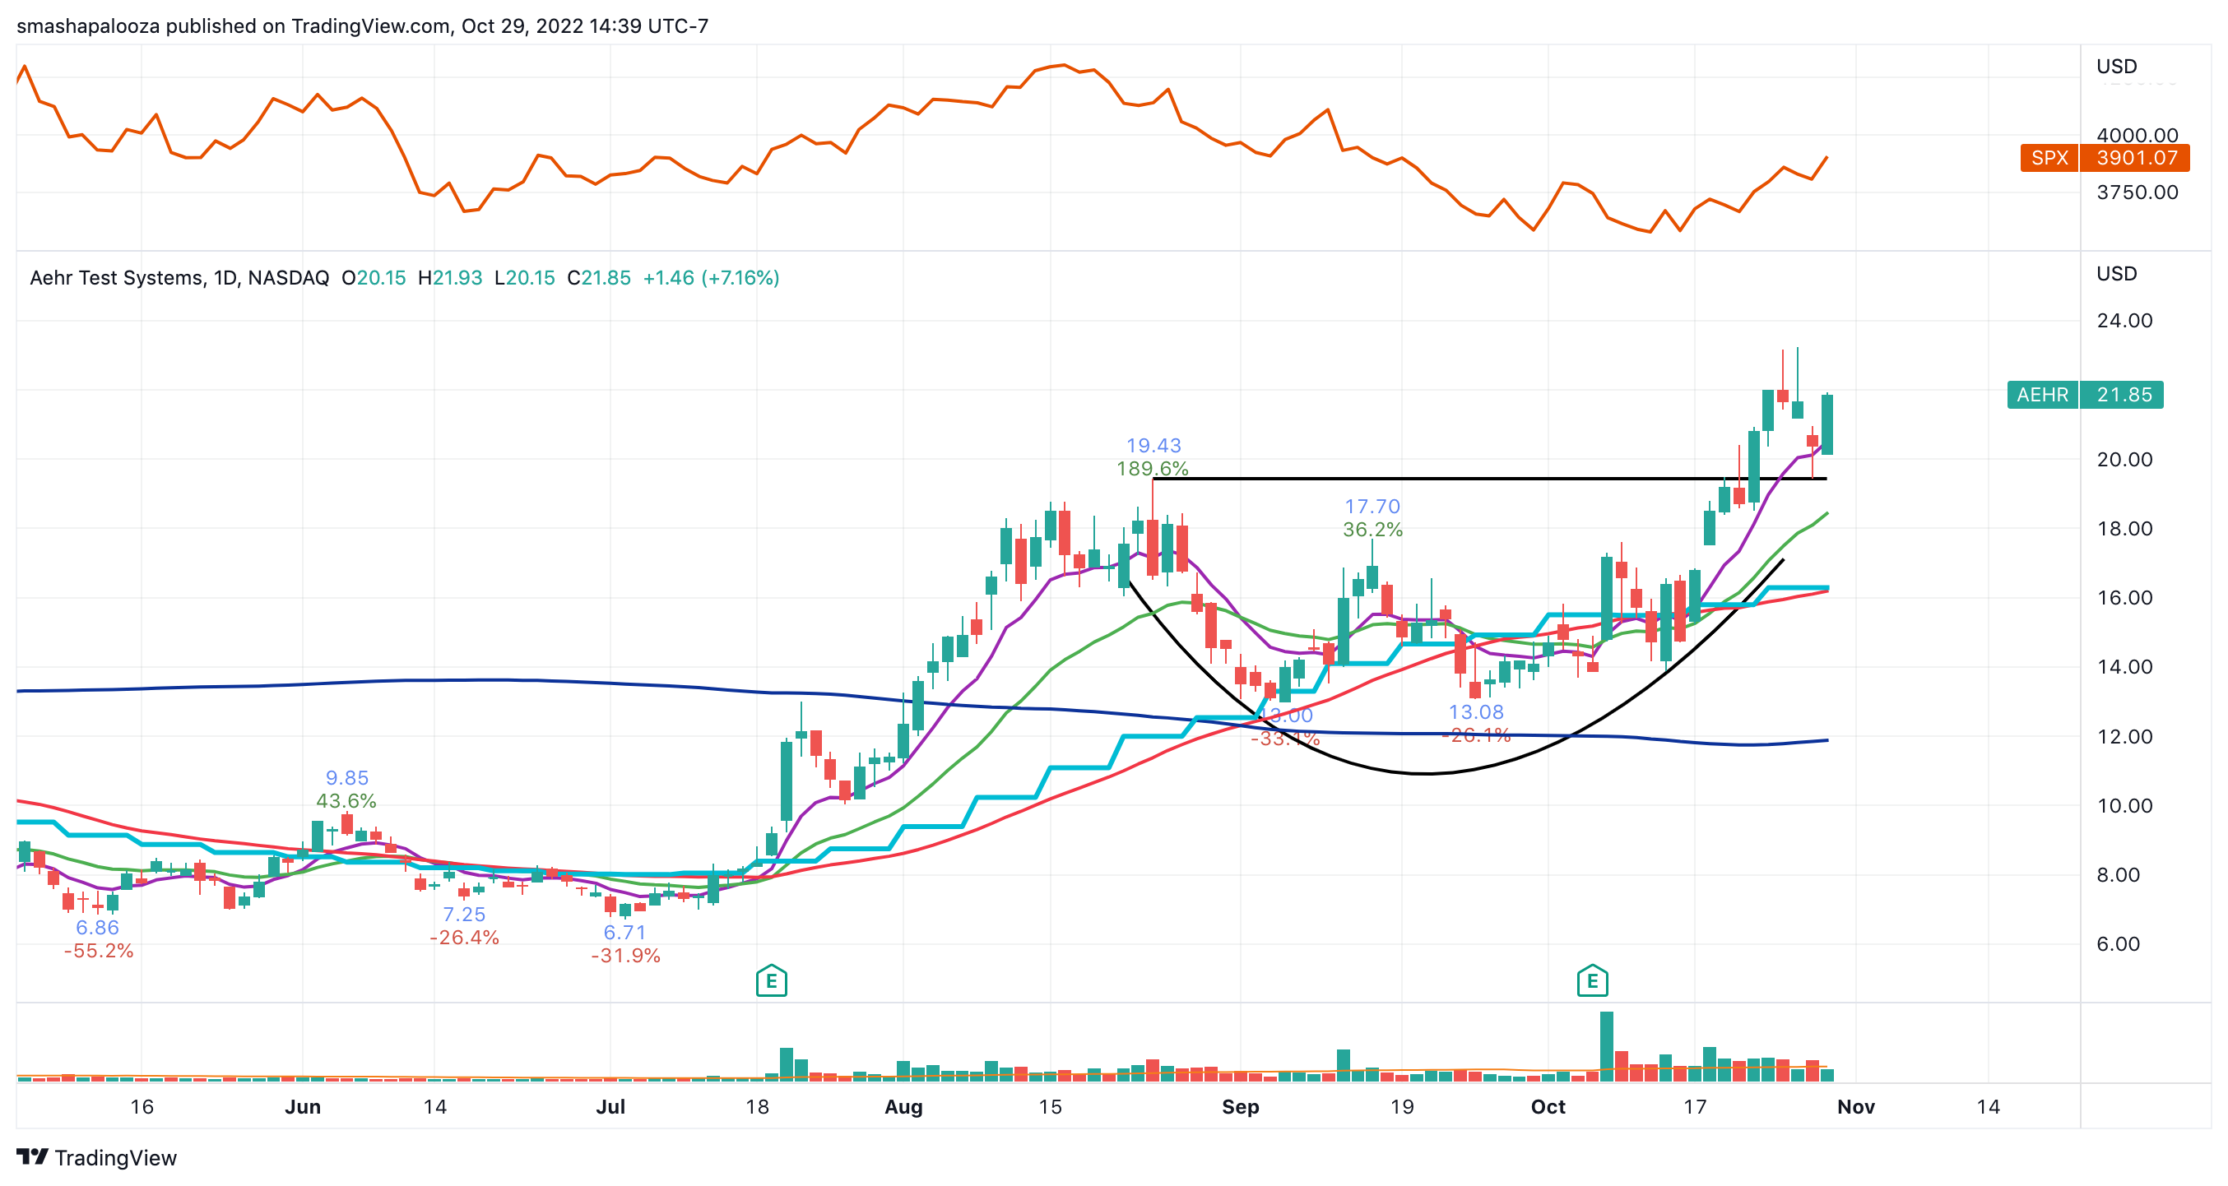Click the 20.00 price axis level

click(2124, 459)
